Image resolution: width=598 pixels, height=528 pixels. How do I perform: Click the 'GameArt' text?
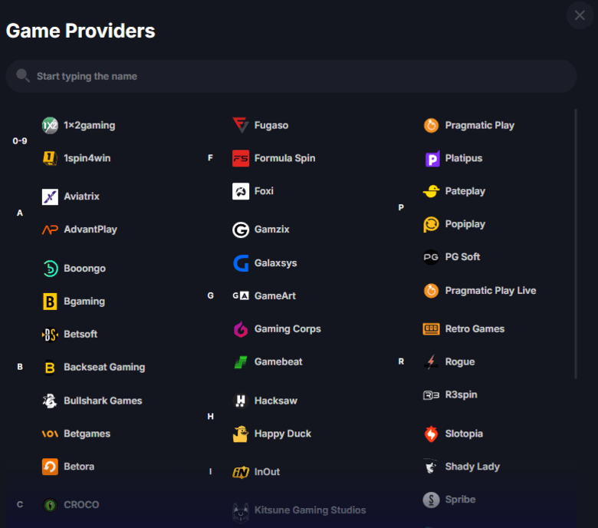(275, 296)
